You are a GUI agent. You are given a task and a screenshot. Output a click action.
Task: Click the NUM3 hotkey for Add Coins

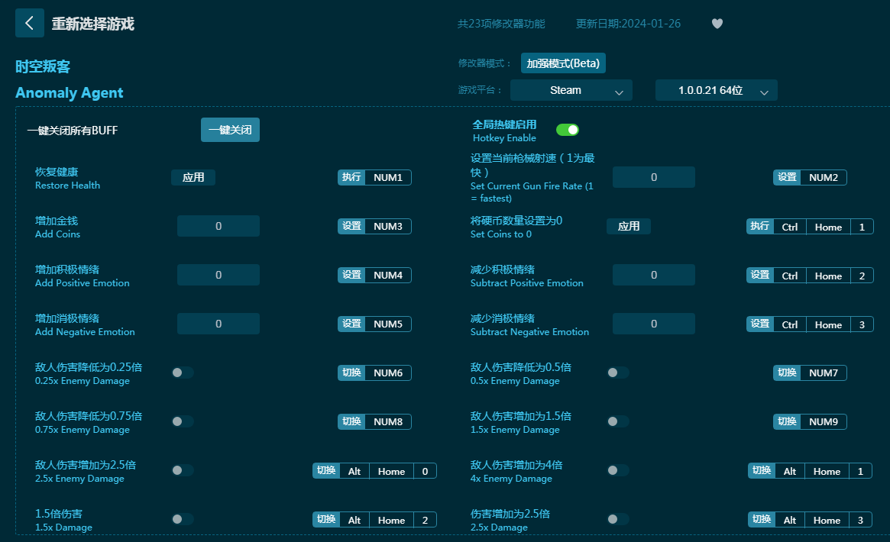(x=388, y=227)
